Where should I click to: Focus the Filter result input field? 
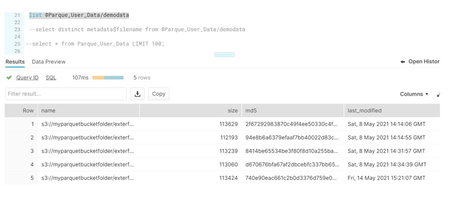coord(66,94)
